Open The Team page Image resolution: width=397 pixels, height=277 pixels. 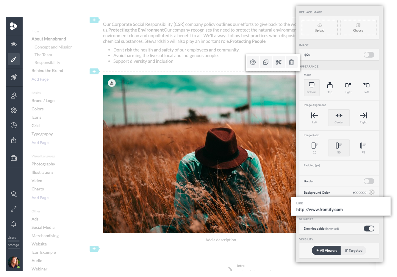[43, 55]
